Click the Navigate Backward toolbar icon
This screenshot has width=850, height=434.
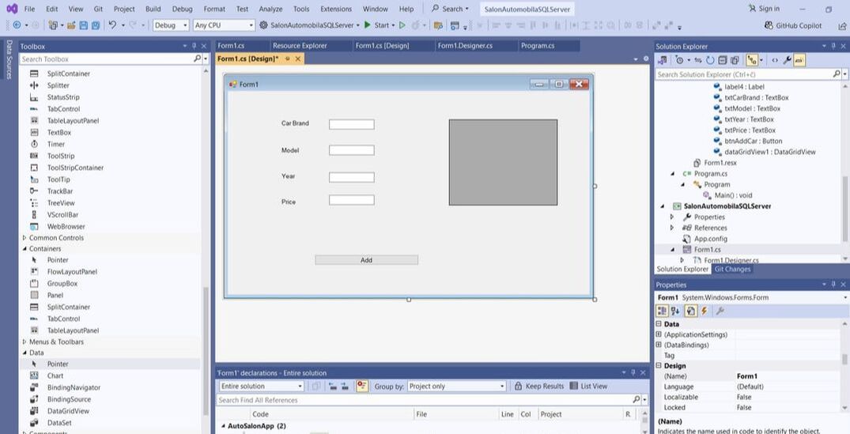pyautogui.click(x=17, y=25)
